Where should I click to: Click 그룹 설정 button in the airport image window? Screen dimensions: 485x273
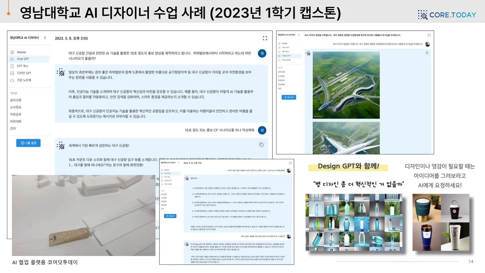[289, 97]
